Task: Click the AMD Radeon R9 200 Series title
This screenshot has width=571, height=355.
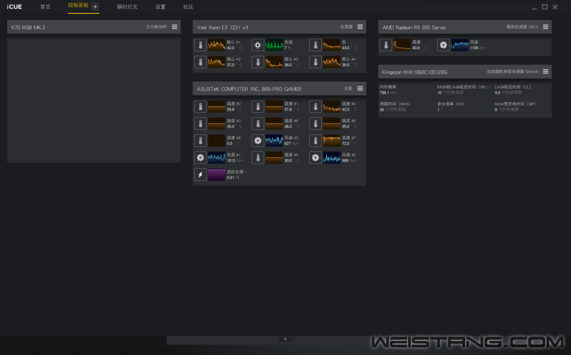Action: [x=414, y=27]
